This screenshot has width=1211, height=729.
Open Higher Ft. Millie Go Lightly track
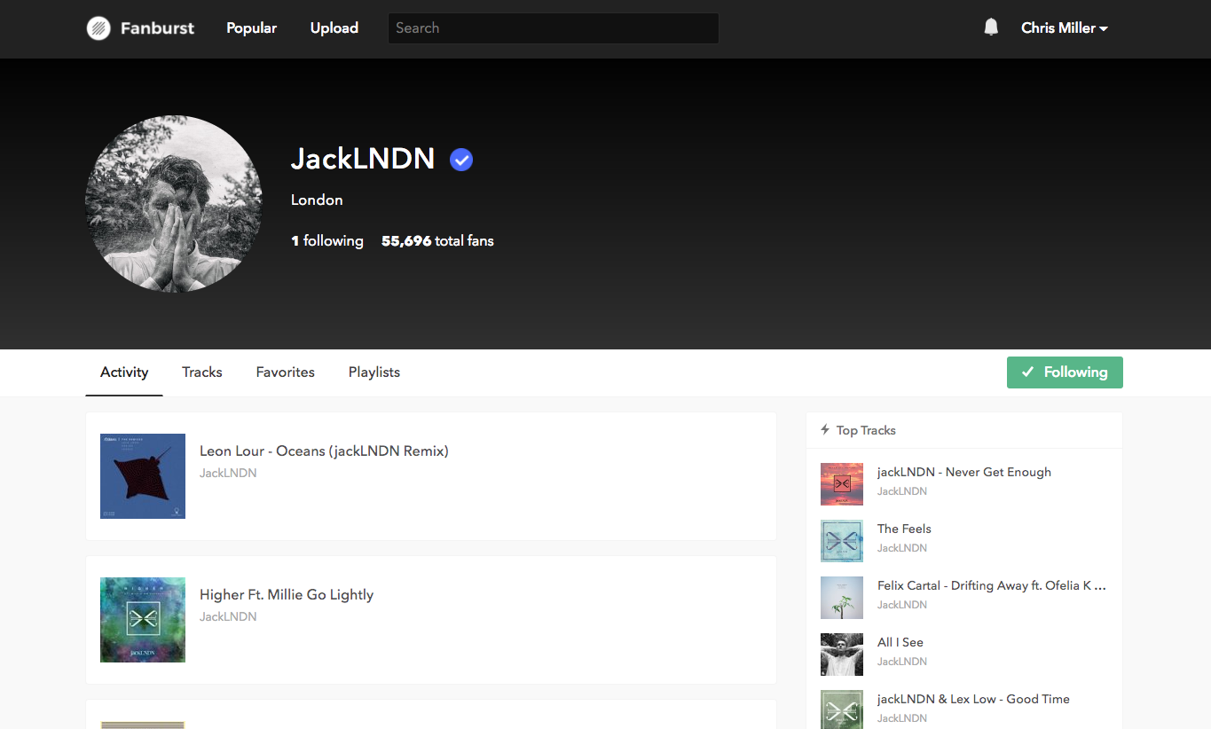click(x=287, y=595)
